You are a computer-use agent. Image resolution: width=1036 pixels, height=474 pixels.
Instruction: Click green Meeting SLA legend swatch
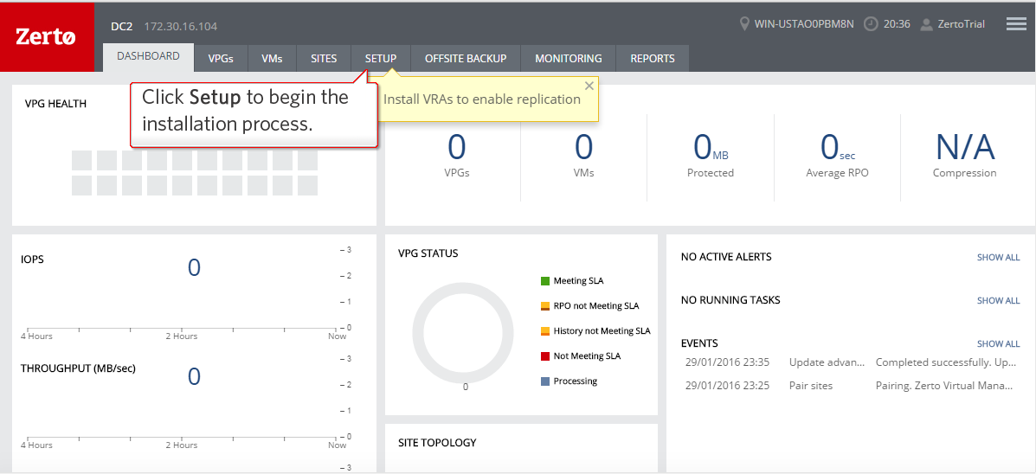pyautogui.click(x=545, y=281)
